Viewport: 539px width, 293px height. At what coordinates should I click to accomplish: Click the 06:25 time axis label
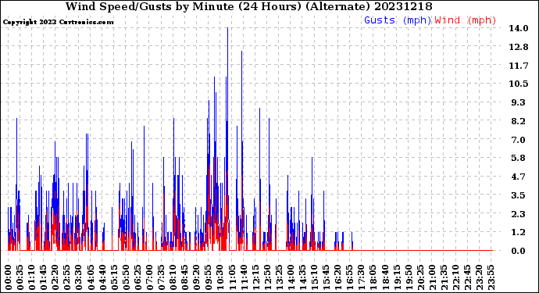[137, 277]
